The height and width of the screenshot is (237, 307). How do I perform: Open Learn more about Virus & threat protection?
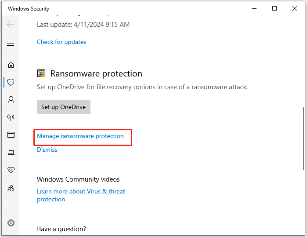81,195
